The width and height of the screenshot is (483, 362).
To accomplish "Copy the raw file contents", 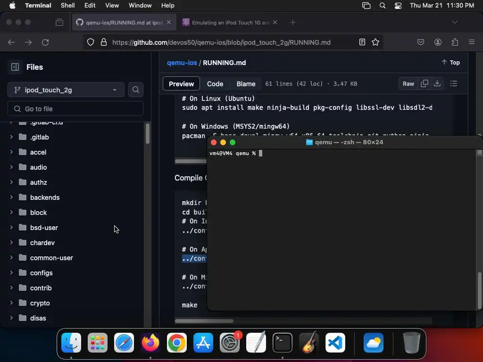I will [424, 83].
